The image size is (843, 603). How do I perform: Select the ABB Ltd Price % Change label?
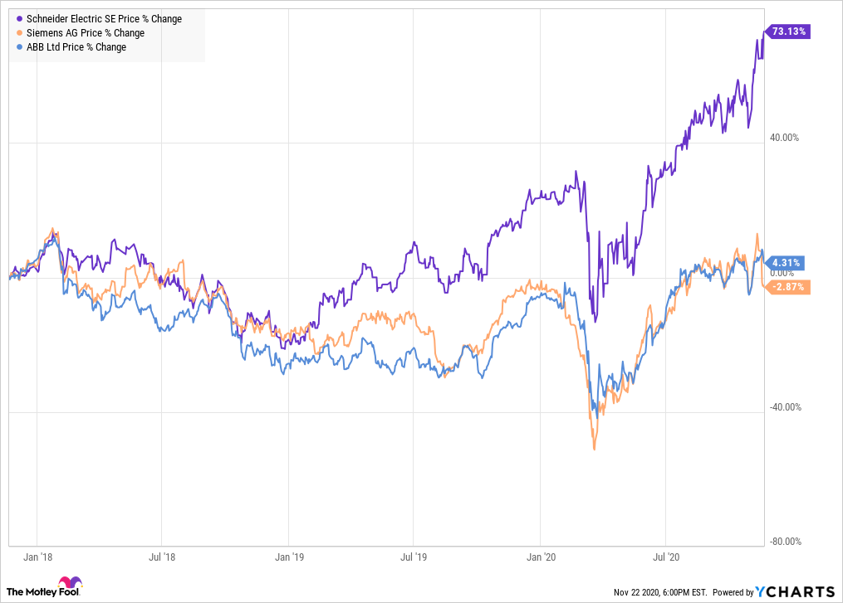coord(76,47)
